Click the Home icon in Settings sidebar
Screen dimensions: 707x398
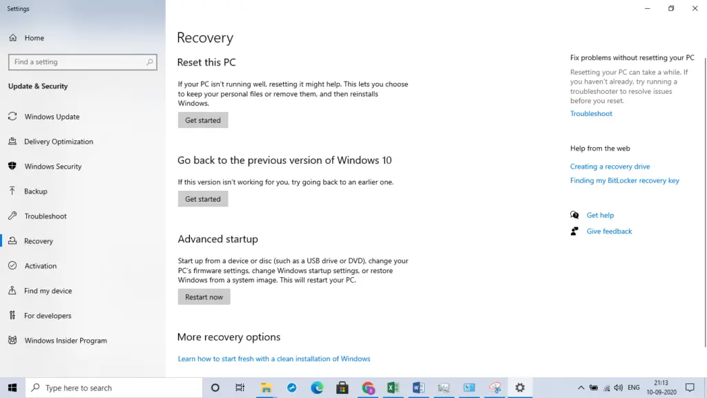[x=12, y=38]
